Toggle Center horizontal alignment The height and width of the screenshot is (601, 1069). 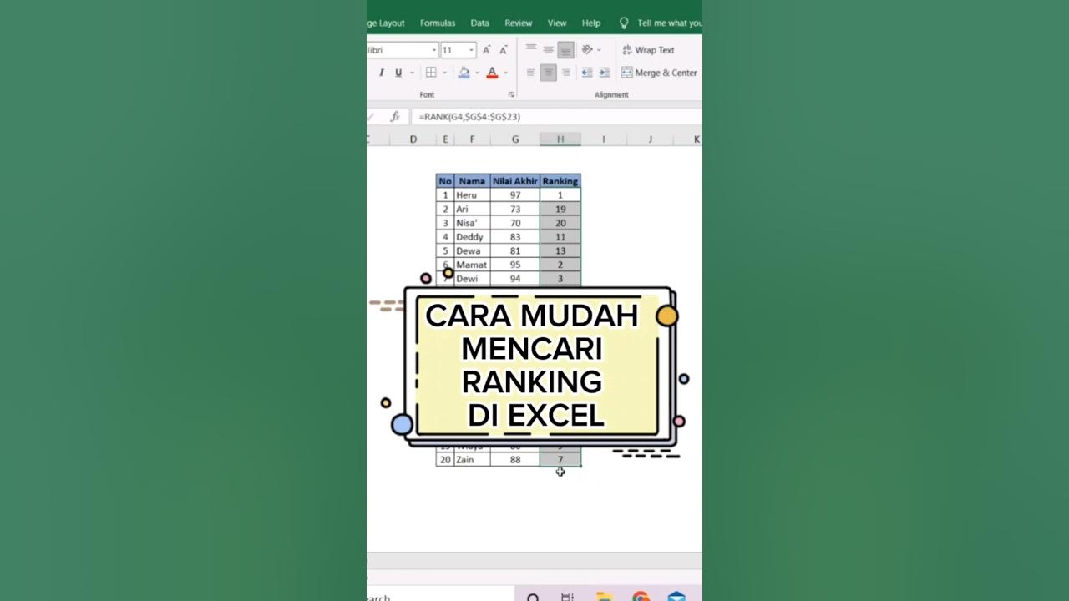tap(548, 73)
